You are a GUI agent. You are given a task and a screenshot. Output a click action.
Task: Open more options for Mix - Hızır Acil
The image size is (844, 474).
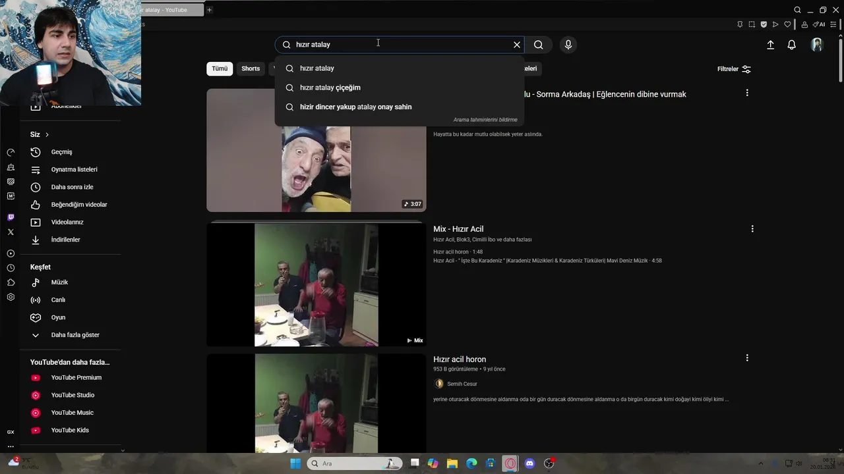752,229
